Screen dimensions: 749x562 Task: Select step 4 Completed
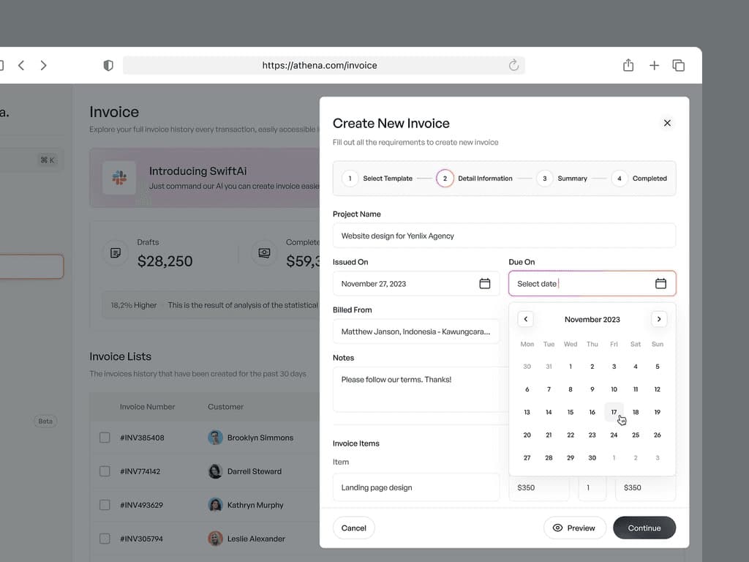pyautogui.click(x=639, y=179)
